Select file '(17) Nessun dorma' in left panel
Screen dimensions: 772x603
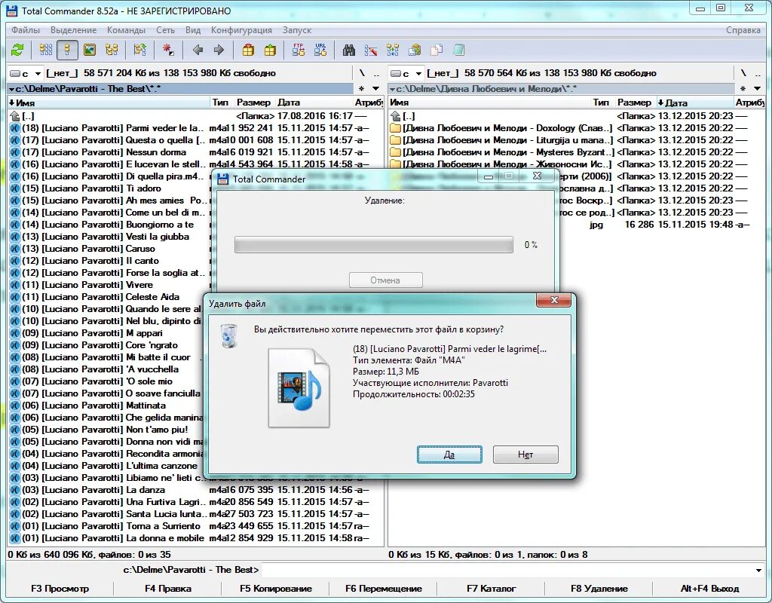click(196, 152)
